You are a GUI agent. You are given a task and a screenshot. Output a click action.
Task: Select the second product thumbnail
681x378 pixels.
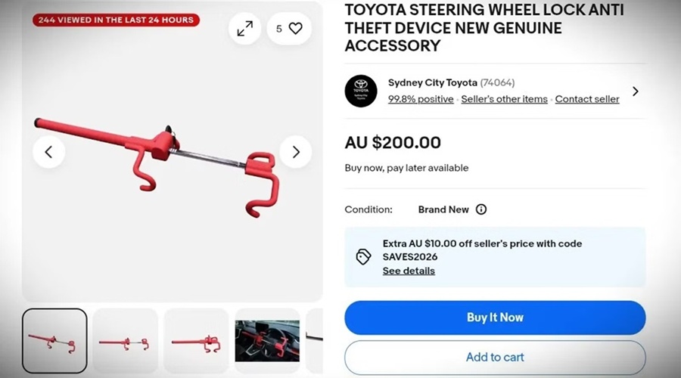point(125,341)
